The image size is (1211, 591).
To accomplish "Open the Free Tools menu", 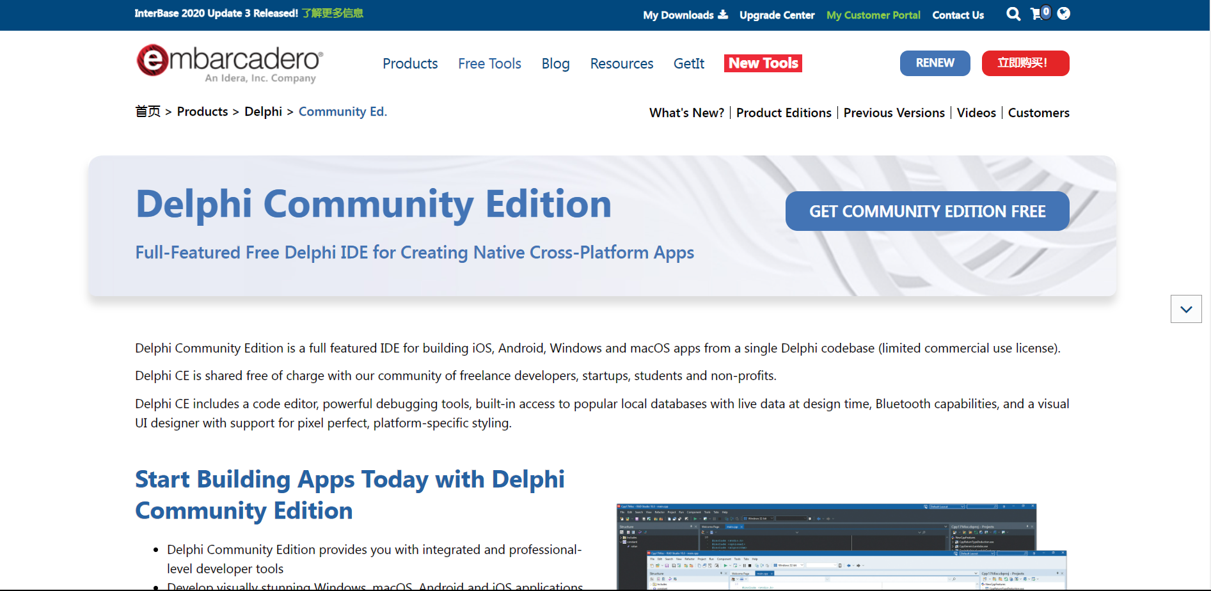I will click(489, 63).
